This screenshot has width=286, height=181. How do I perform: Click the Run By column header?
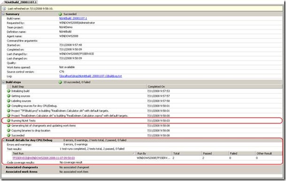pos(154,153)
